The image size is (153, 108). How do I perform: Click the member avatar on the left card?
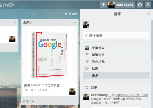click(12, 39)
